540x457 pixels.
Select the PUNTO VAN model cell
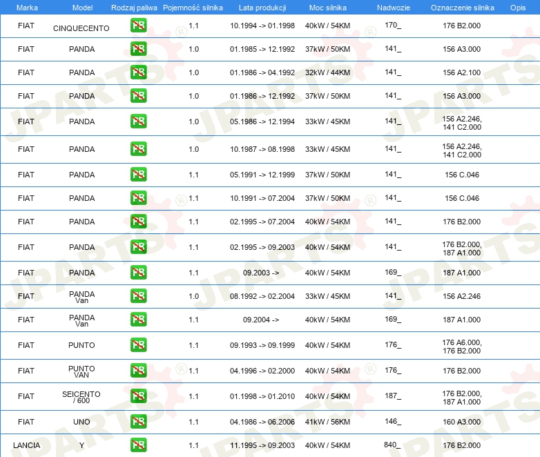click(x=81, y=371)
